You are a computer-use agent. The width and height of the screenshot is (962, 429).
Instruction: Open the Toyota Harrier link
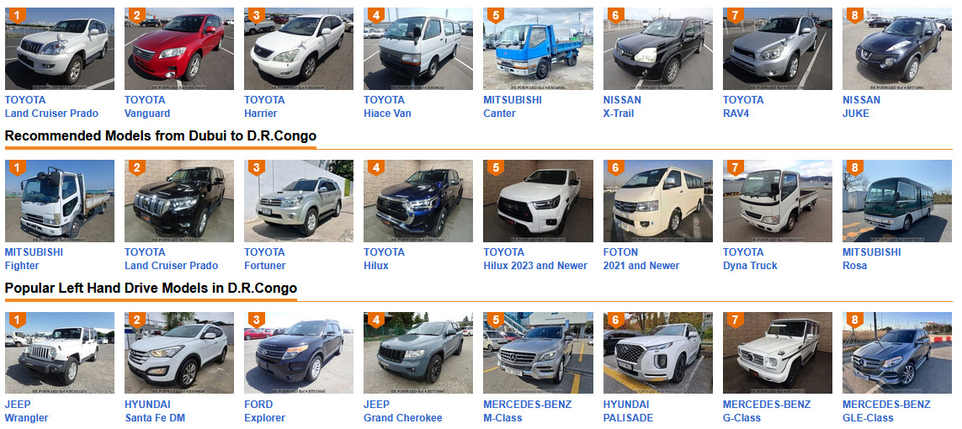pos(263,107)
